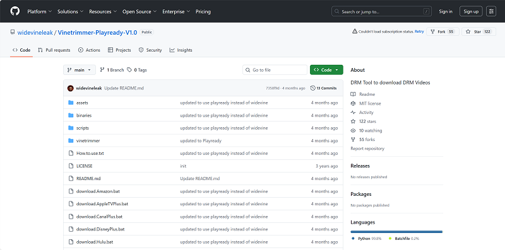Expand the Enterprise menu
This screenshot has width=505, height=250.
pos(176,11)
